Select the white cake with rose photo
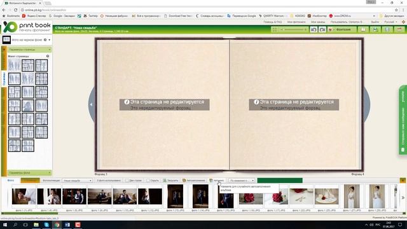Image resolution: width=407 pixels, height=229 pixels. point(326,197)
